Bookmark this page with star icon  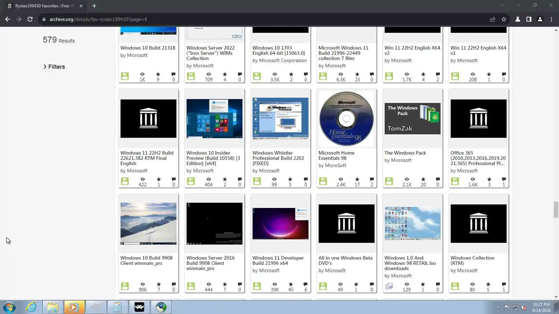point(504,19)
